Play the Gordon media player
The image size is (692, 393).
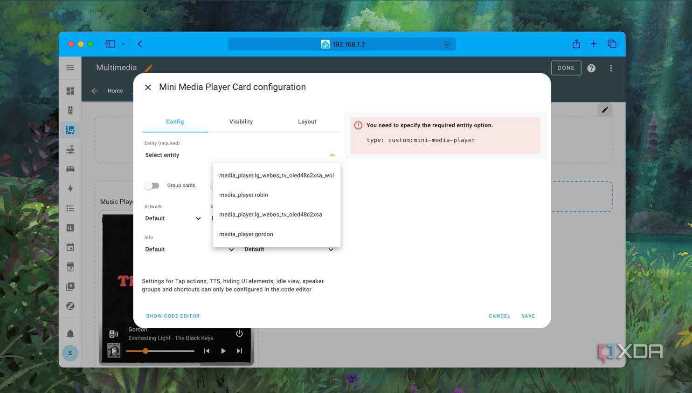pyautogui.click(x=223, y=351)
